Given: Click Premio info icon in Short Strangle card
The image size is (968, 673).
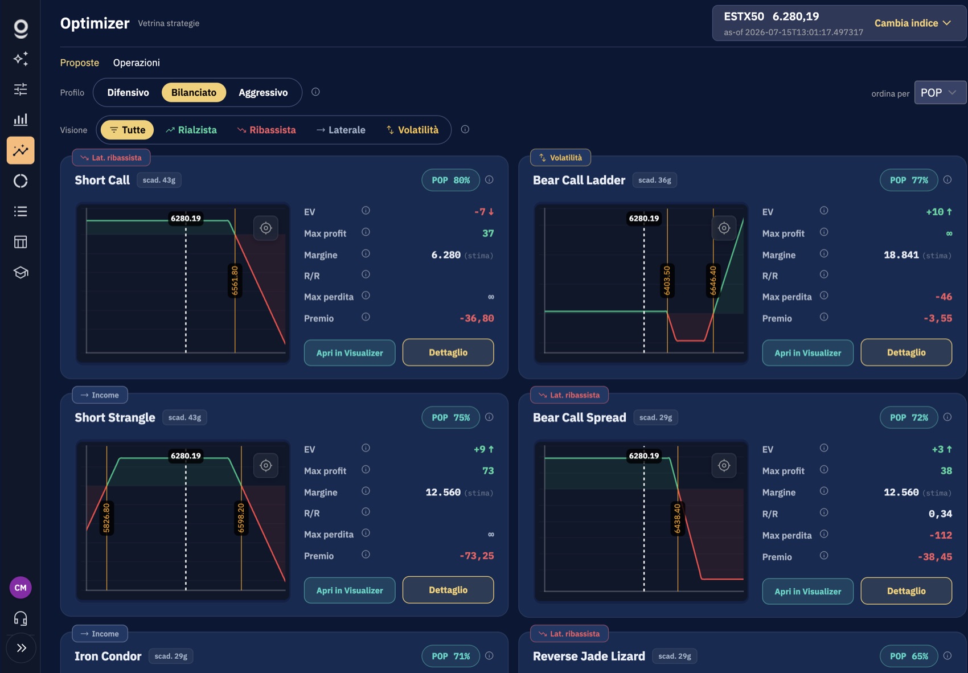Looking at the screenshot, I should click(366, 555).
